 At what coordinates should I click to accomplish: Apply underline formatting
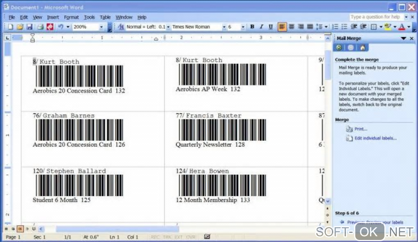click(270, 27)
